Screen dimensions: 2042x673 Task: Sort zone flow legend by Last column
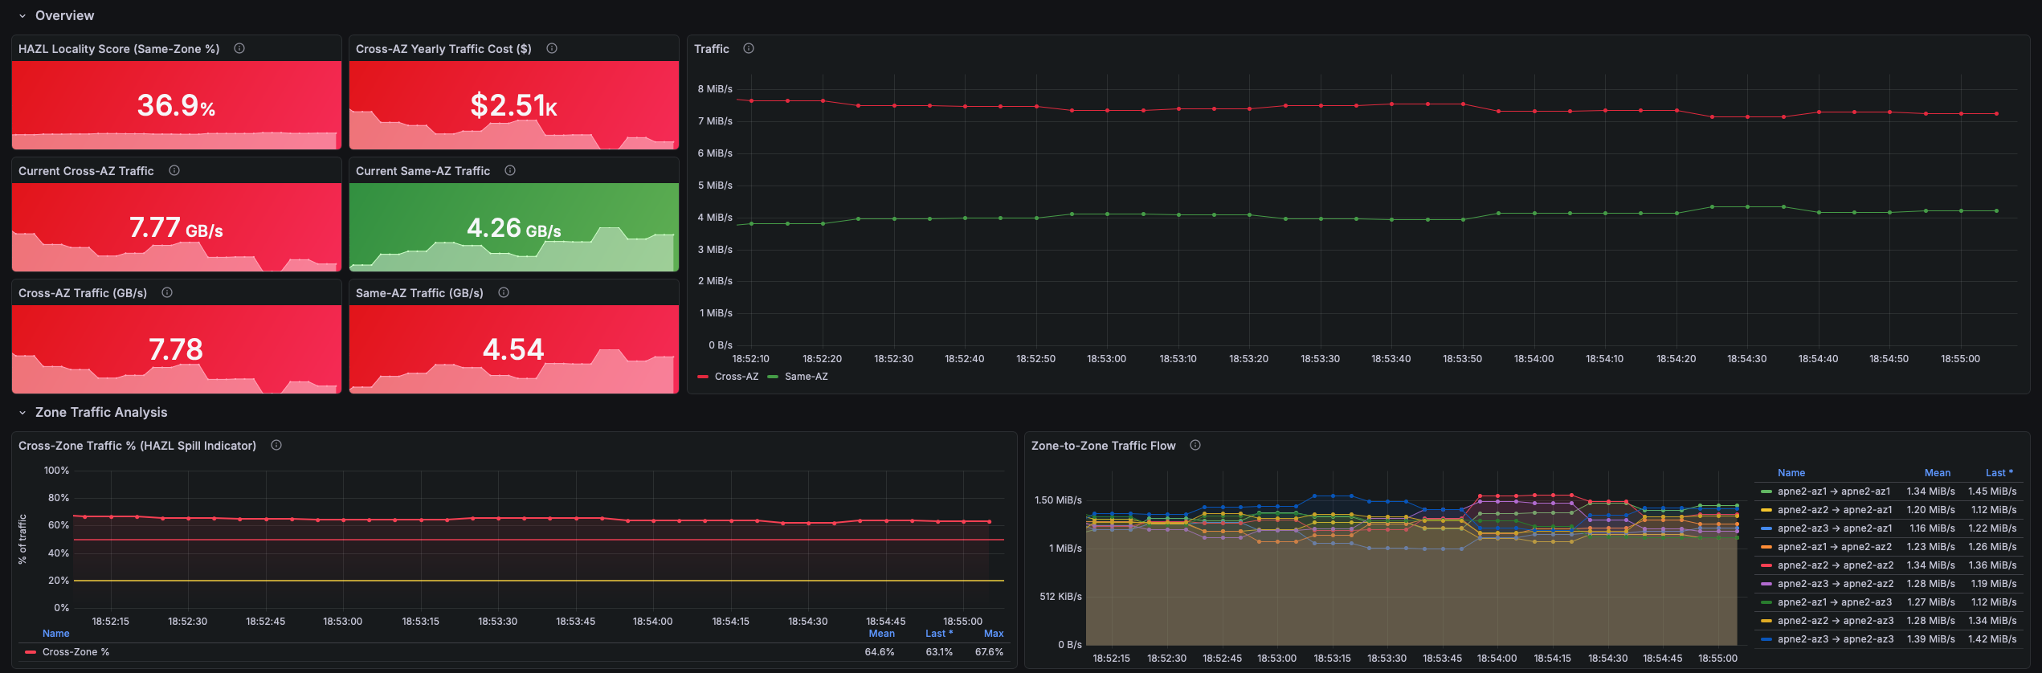coord(1998,473)
